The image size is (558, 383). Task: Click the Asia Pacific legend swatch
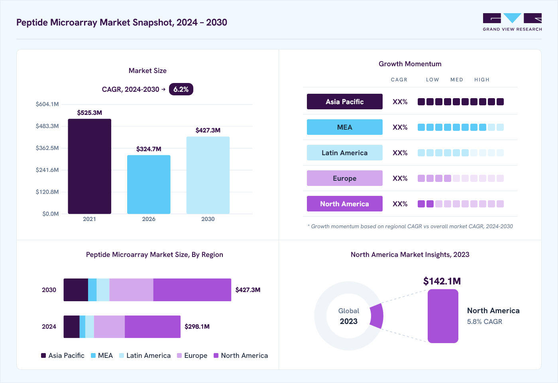(x=43, y=355)
